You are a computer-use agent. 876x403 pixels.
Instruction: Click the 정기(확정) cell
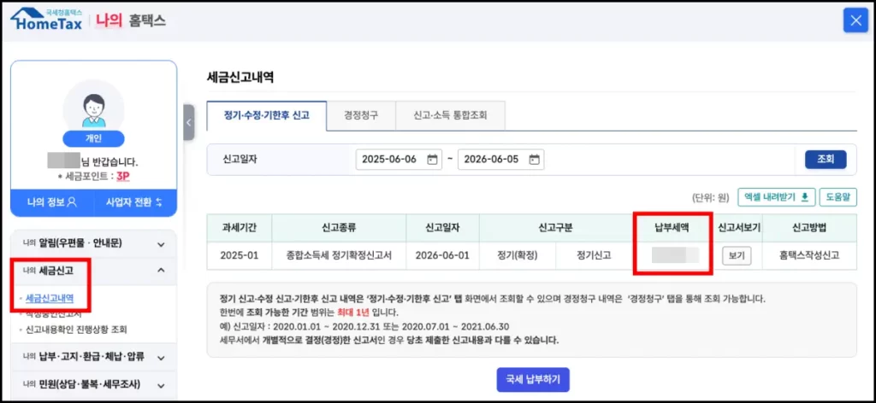(517, 256)
